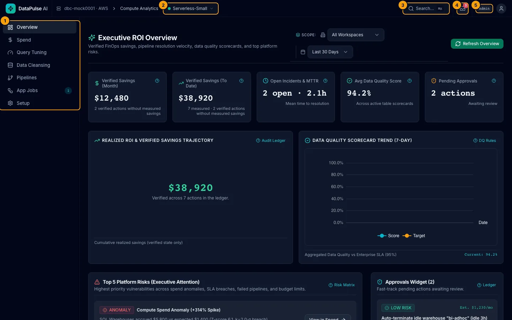Viewport: 512px width, 320px height.
Task: Select Overview in the sidebar
Action: [39, 27]
